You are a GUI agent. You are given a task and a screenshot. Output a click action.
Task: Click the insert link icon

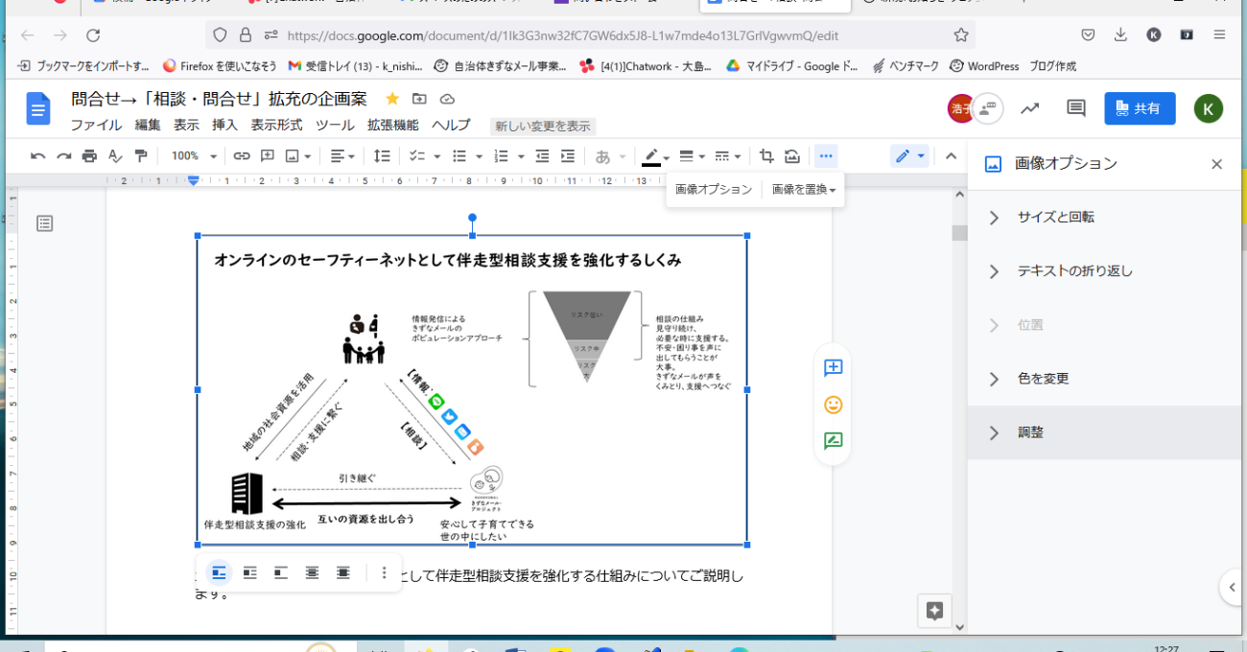[x=242, y=156]
